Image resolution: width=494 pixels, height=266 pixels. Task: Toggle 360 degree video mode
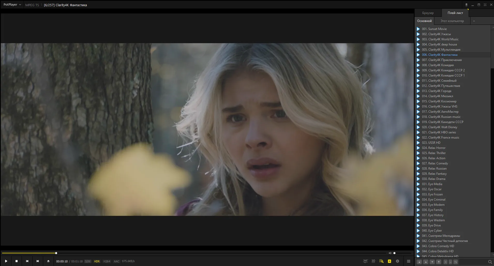pyautogui.click(x=365, y=261)
